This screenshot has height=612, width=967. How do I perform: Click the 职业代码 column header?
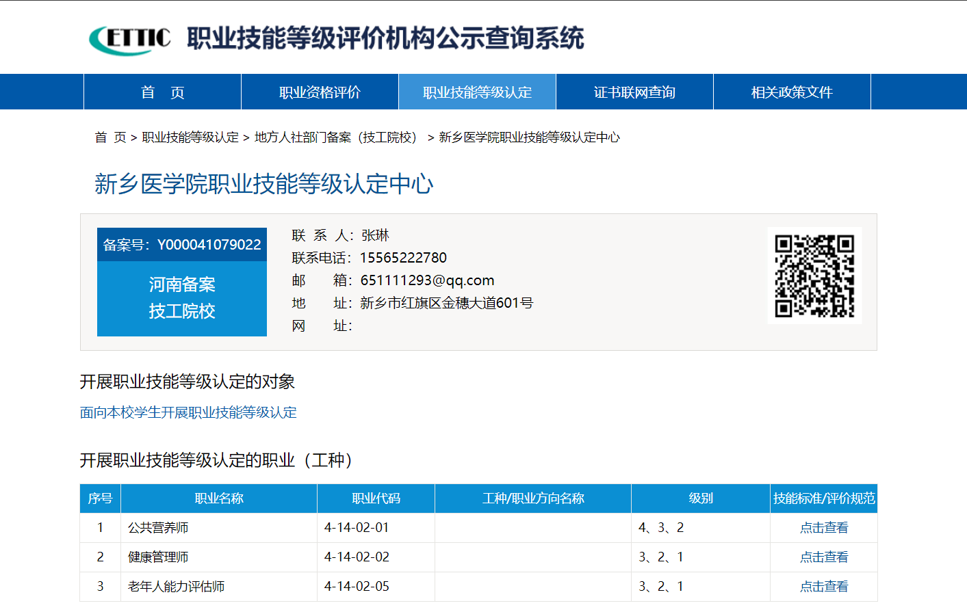click(376, 498)
